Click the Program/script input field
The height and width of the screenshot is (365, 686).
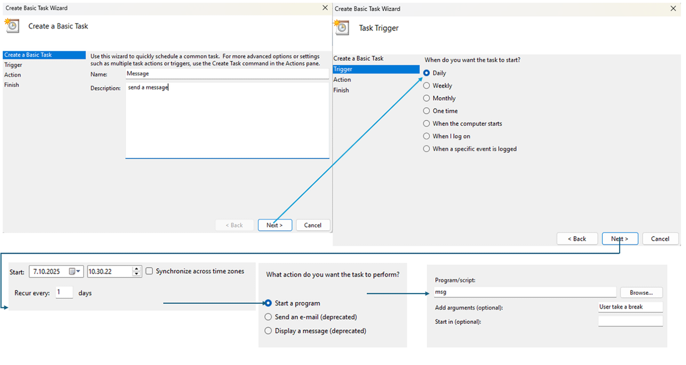525,292
